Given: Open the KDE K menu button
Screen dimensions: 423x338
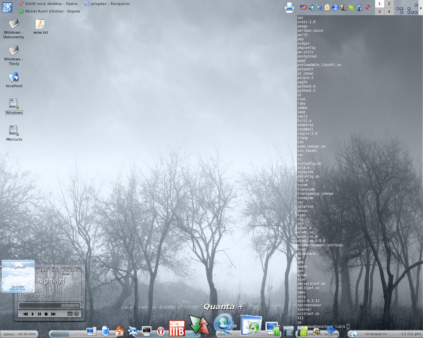Looking at the screenshot, I should pyautogui.click(x=7, y=7).
